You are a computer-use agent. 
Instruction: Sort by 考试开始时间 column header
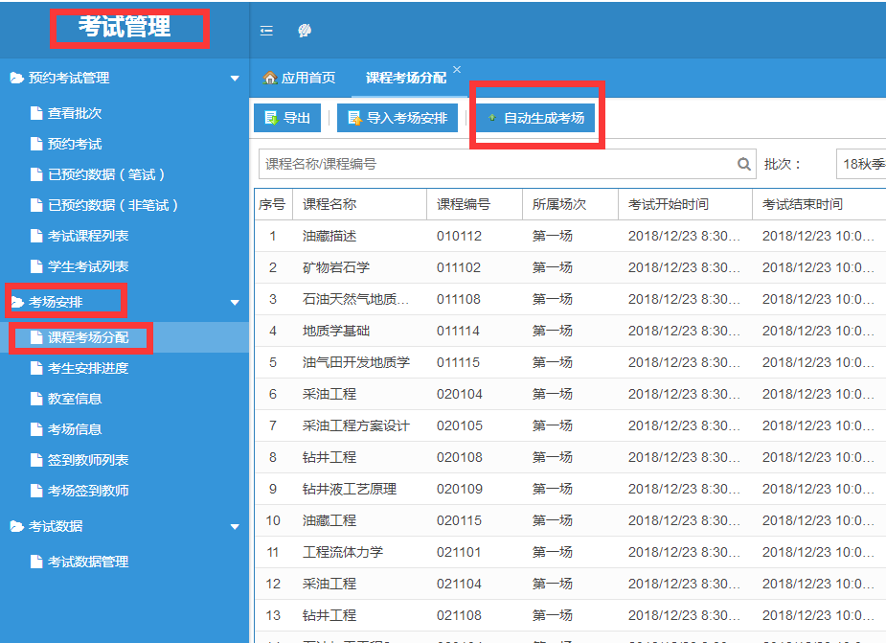(x=669, y=204)
